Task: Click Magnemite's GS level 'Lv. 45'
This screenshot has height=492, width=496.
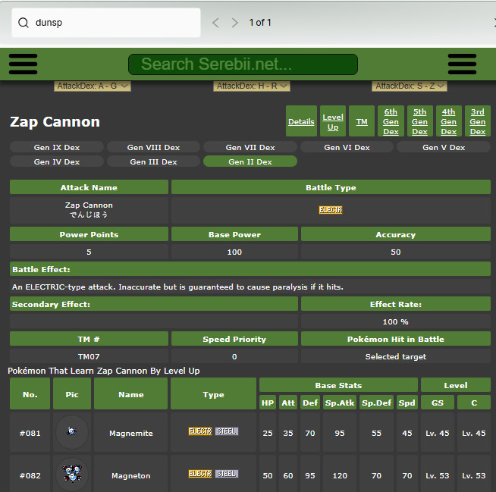Action: pyautogui.click(x=438, y=433)
